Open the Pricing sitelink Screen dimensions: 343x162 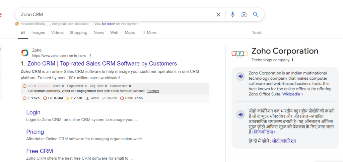35,132
